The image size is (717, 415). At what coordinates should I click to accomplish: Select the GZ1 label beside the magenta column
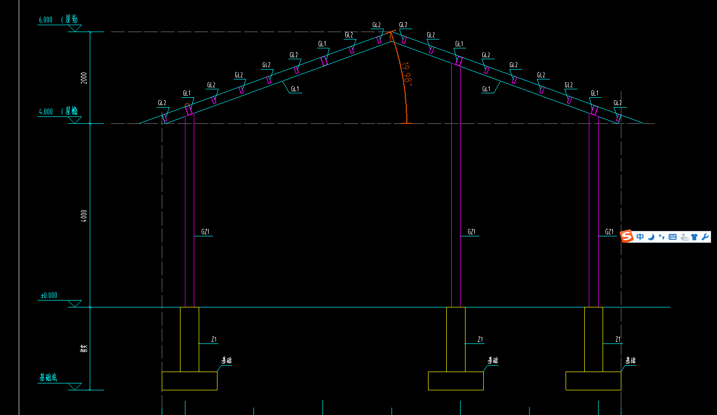tap(609, 231)
